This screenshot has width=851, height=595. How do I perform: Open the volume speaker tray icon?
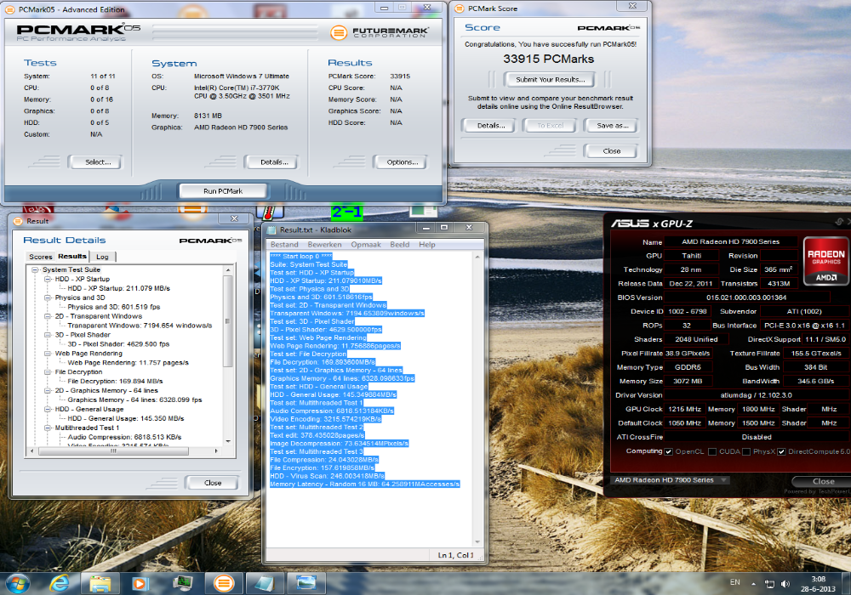(785, 584)
